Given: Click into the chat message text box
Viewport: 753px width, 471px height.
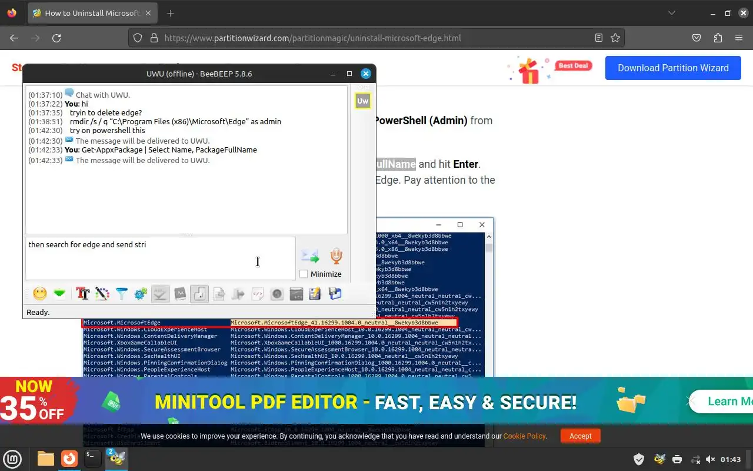Looking at the screenshot, I should (160, 258).
